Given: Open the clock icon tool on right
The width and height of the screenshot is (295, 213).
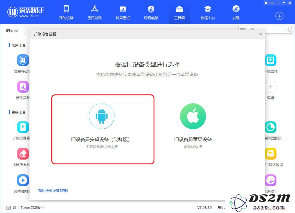Looking at the screenshot, I should coord(271,127).
